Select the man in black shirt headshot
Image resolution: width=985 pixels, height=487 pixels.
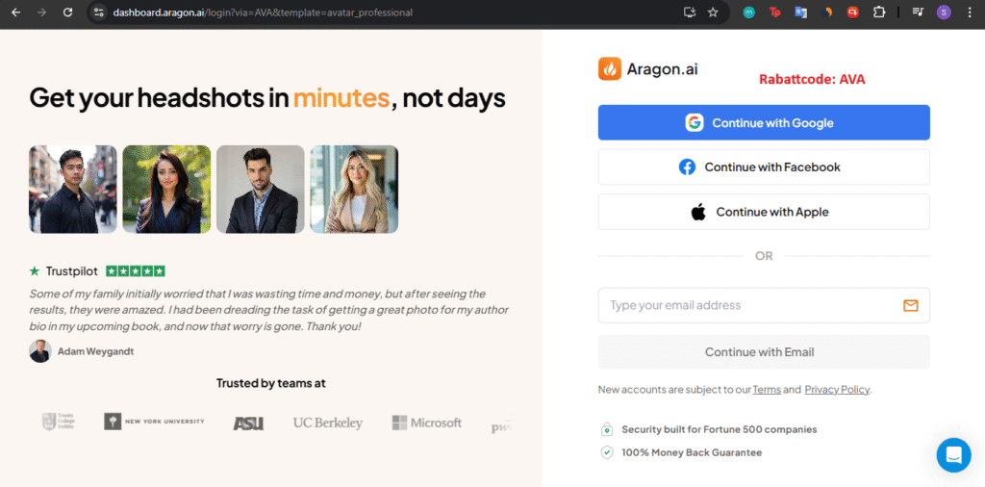(73, 190)
